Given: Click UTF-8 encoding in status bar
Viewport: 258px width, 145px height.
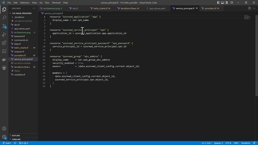Looking at the screenshot, I should pyautogui.click(x=228, y=143).
